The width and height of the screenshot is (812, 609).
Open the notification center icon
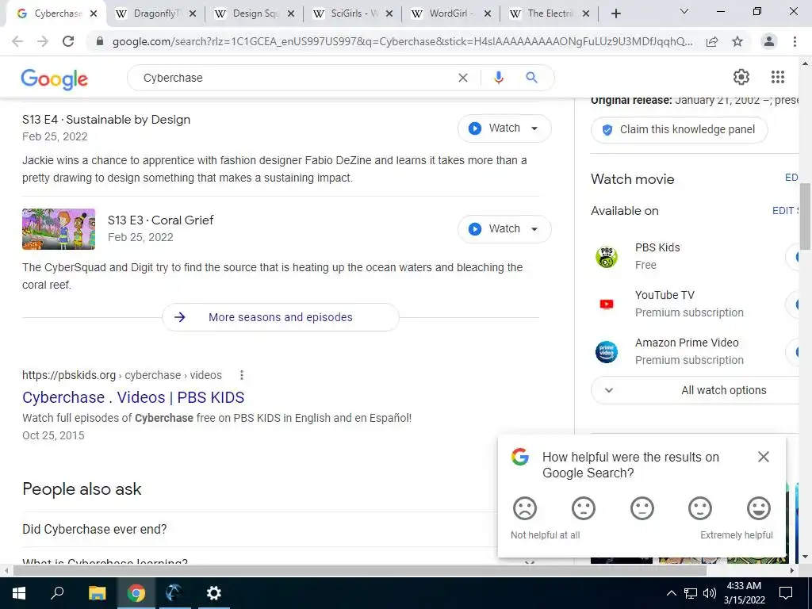[x=786, y=593]
